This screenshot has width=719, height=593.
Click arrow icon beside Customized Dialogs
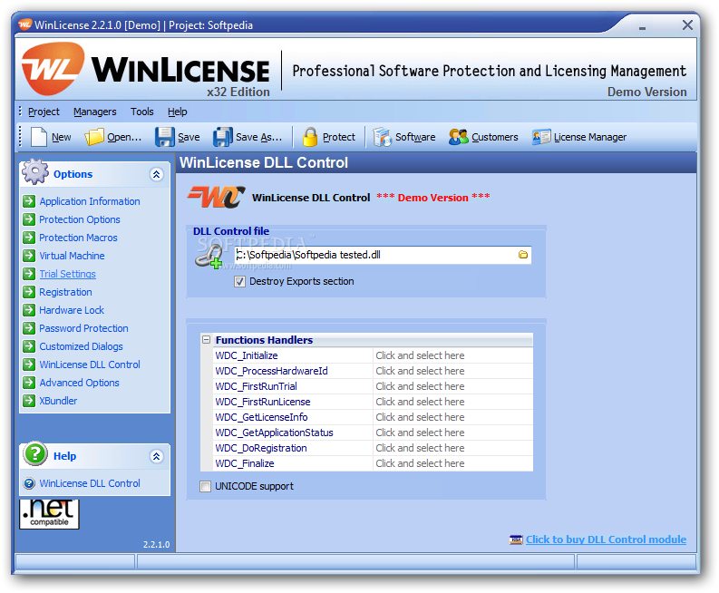tap(29, 345)
